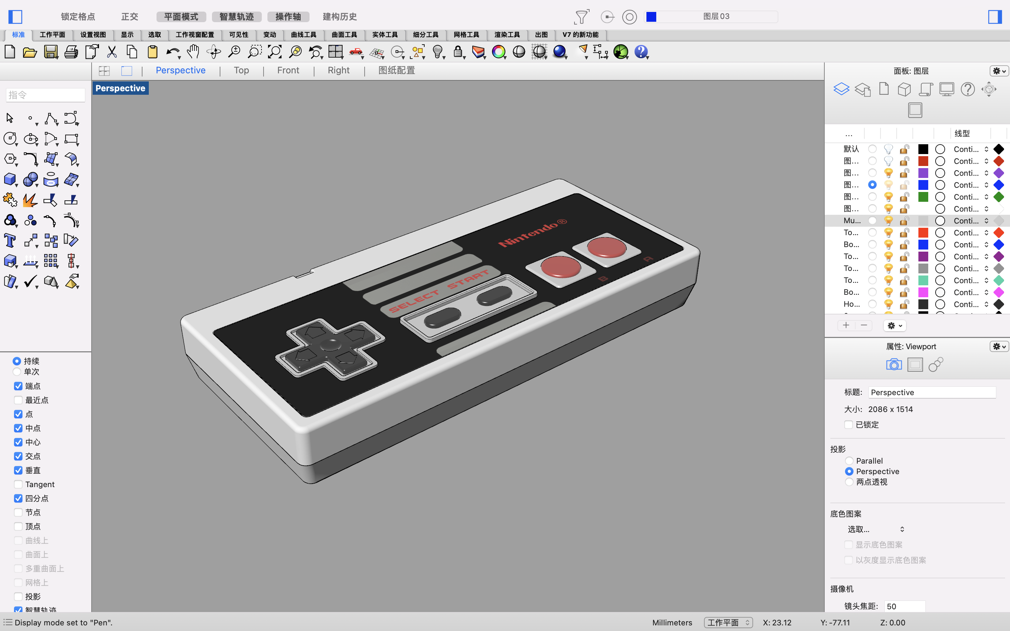The width and height of the screenshot is (1010, 631).
Task: Select the Box solid tool
Action: (10, 179)
